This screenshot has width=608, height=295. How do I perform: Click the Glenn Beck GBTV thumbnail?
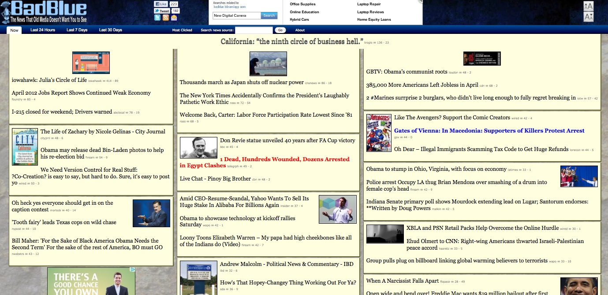pyautogui.click(x=482, y=59)
